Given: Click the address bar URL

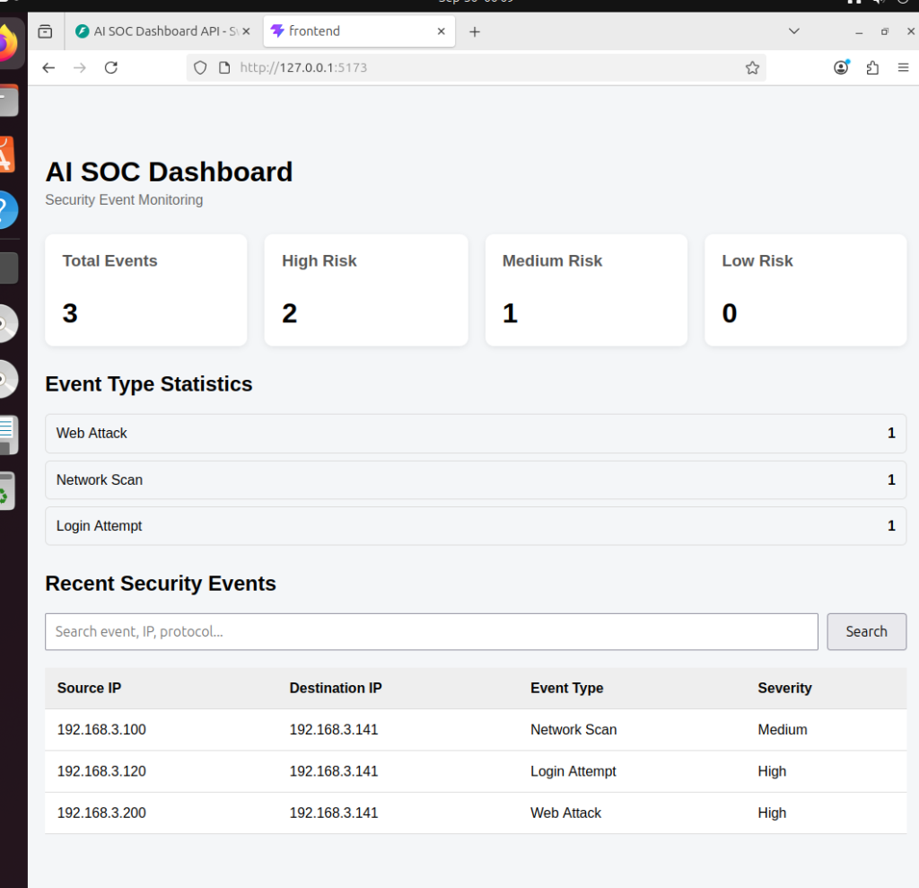Looking at the screenshot, I should [x=303, y=68].
